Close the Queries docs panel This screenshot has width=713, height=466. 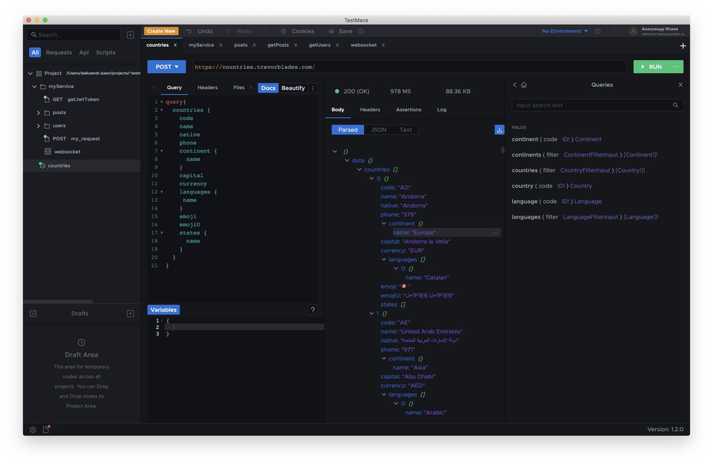[680, 85]
